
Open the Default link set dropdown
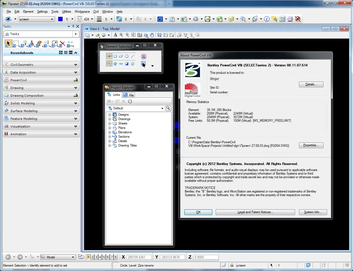pos(162,108)
